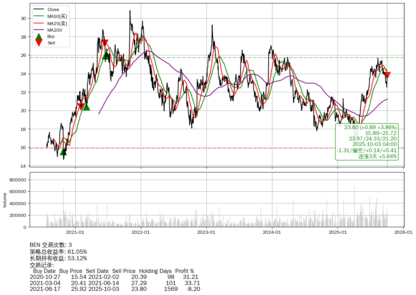Click the green Buy triangle on the 26 gridline
This screenshot has height=295, width=416.
(x=106, y=56)
